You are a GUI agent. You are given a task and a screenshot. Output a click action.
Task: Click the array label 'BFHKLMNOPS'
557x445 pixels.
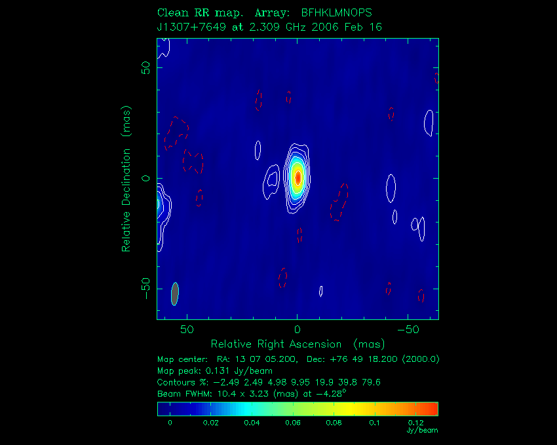[x=336, y=13]
